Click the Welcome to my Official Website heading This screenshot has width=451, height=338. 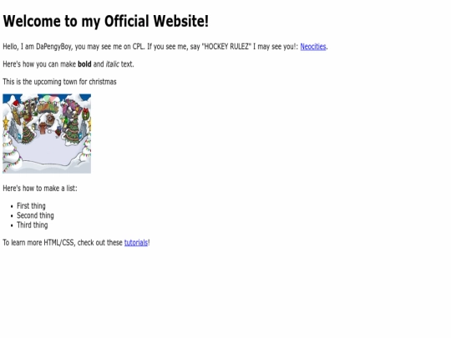click(x=105, y=21)
